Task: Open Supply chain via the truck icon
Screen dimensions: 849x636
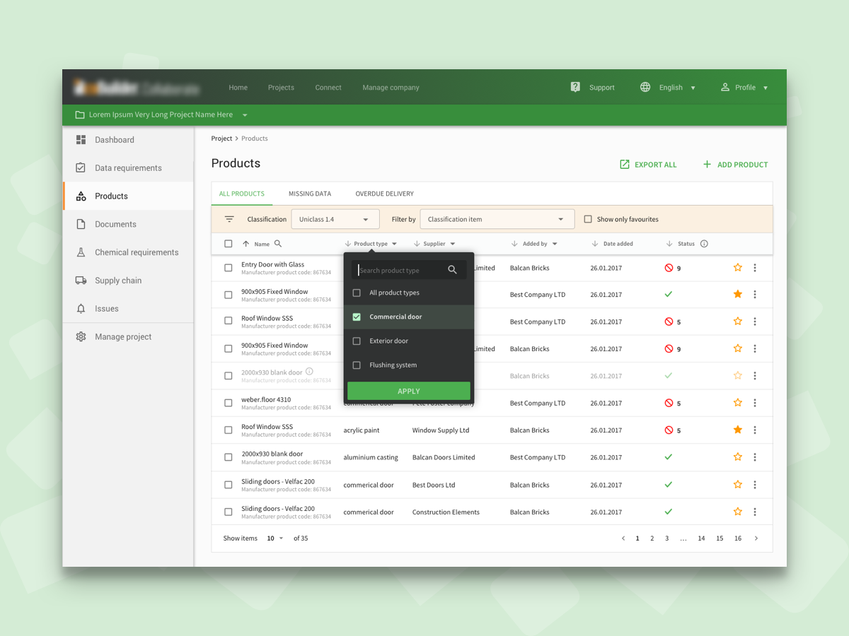Action: pos(81,281)
